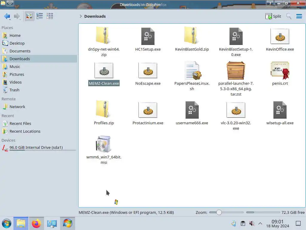Click the Downloads breadcrumb label
The width and height of the screenshot is (306, 230).
click(x=95, y=16)
